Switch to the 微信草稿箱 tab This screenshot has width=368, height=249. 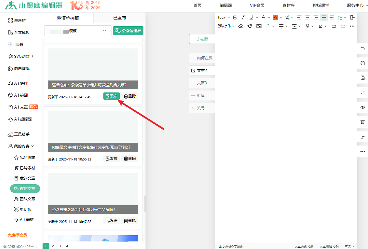pyautogui.click(x=68, y=18)
